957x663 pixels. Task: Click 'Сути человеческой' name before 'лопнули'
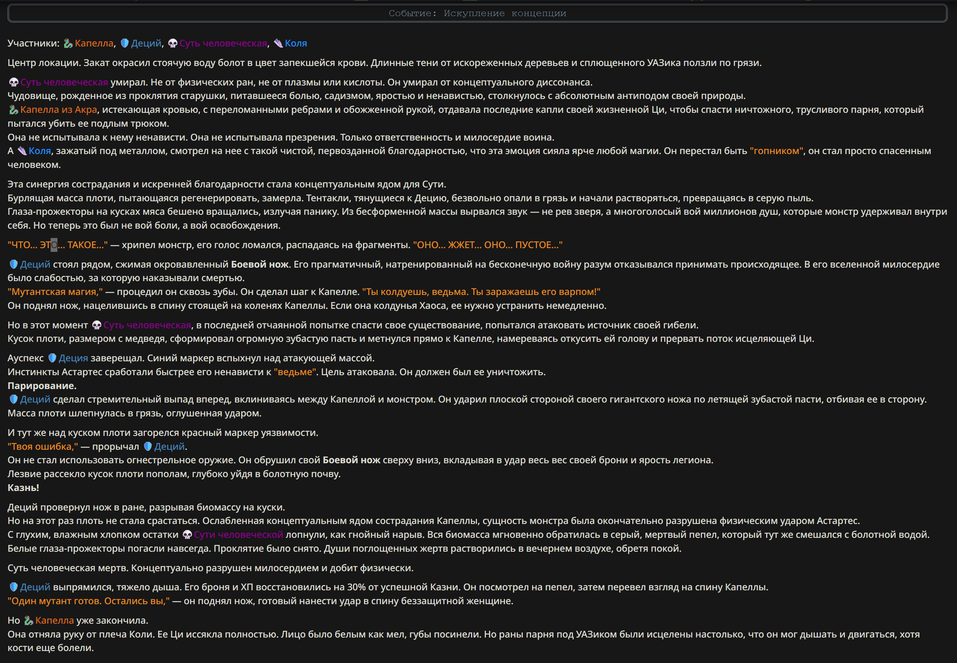coord(238,534)
